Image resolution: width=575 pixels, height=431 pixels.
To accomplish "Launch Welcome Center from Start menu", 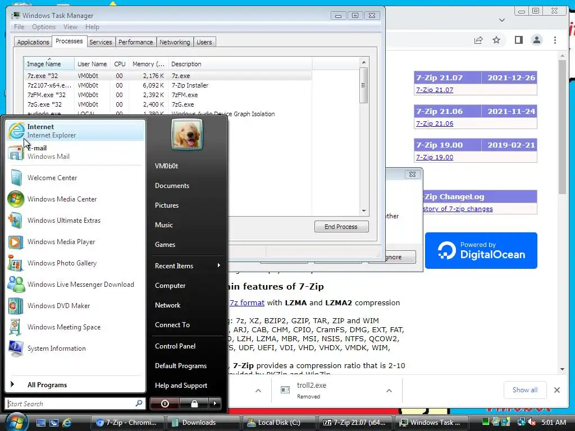I will (75, 178).
